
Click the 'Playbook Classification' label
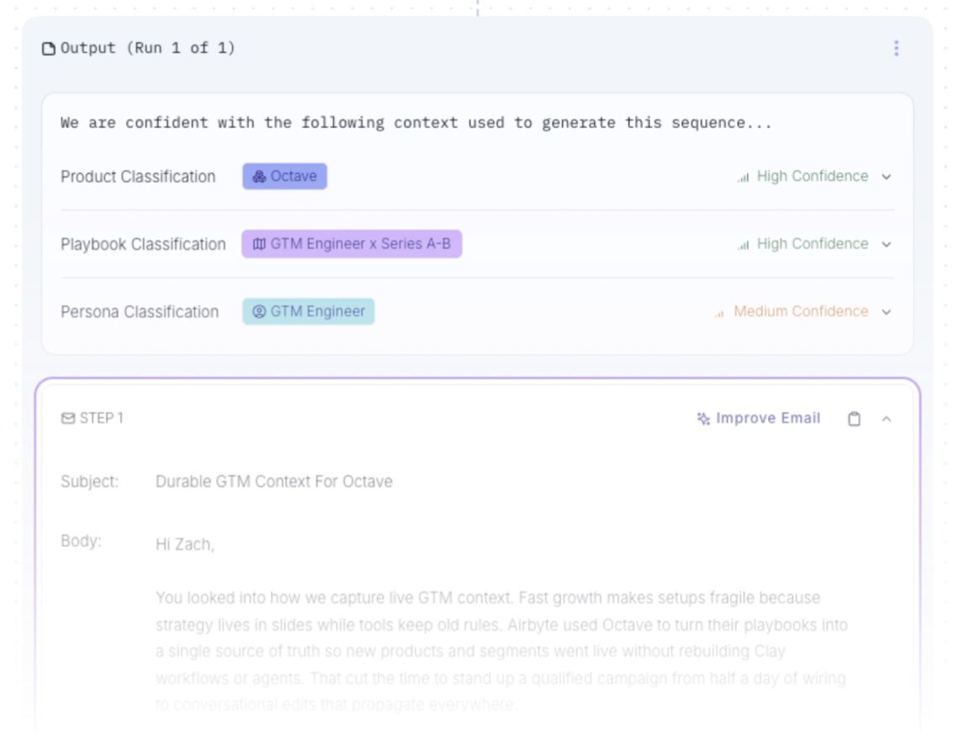point(143,244)
